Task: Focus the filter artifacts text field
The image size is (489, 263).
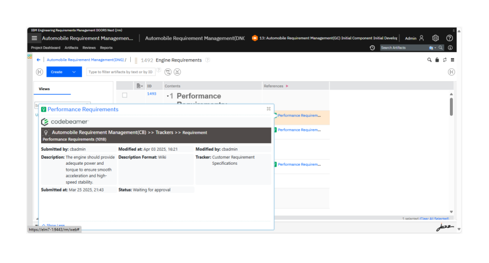Action: pos(120,72)
